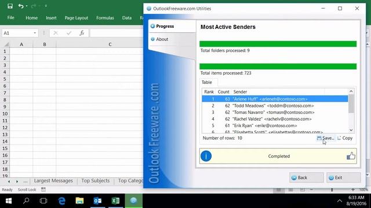Viewport: 371px width, 208px height.
Task: Open the File menu in Excel
Action: tap(10, 18)
